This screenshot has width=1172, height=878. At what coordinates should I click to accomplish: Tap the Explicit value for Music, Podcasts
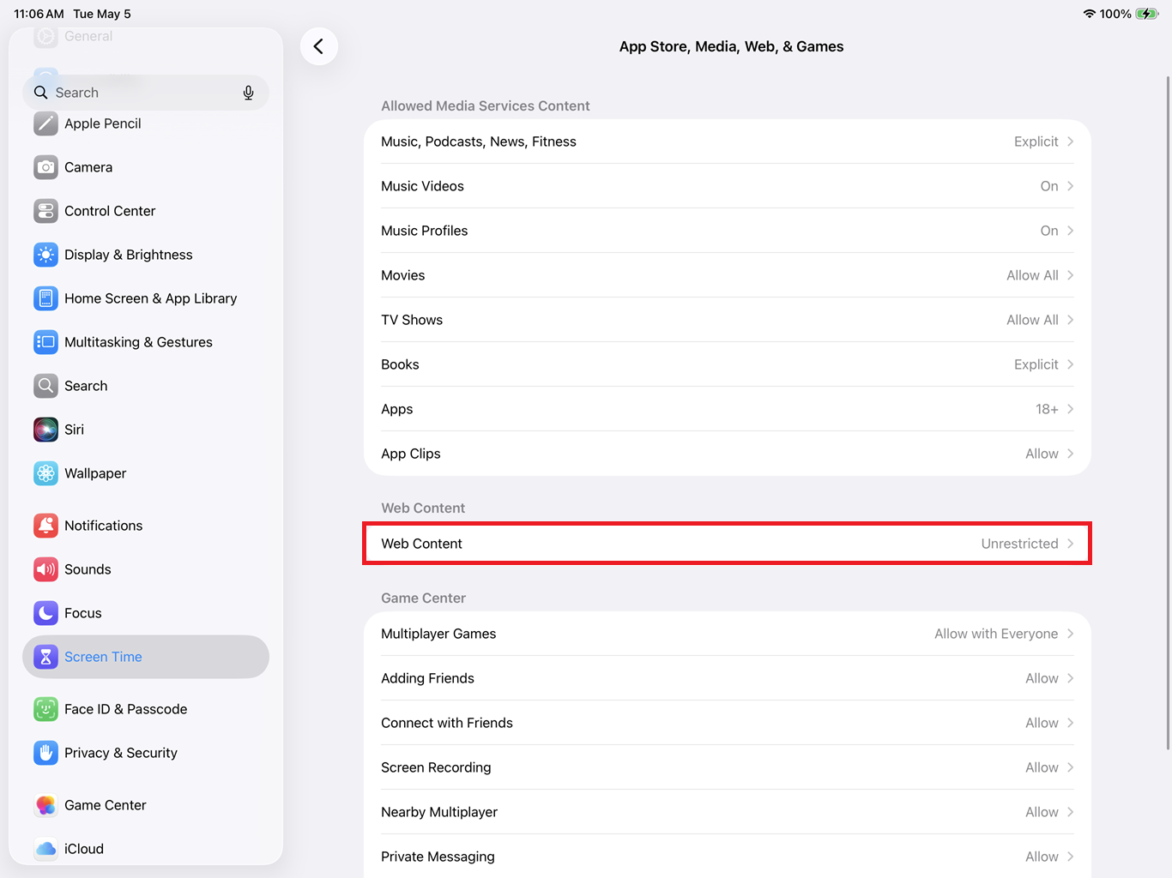click(1036, 141)
